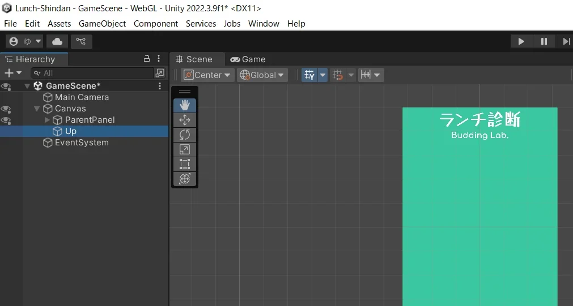Viewport: 573px width, 306px height.
Task: Open version control icon
Action: coord(81,42)
